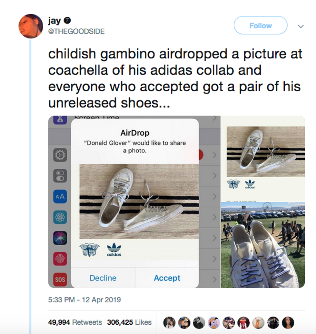Click the first liker avatar
Viewport: 316px width, 334px height.
click(x=169, y=322)
